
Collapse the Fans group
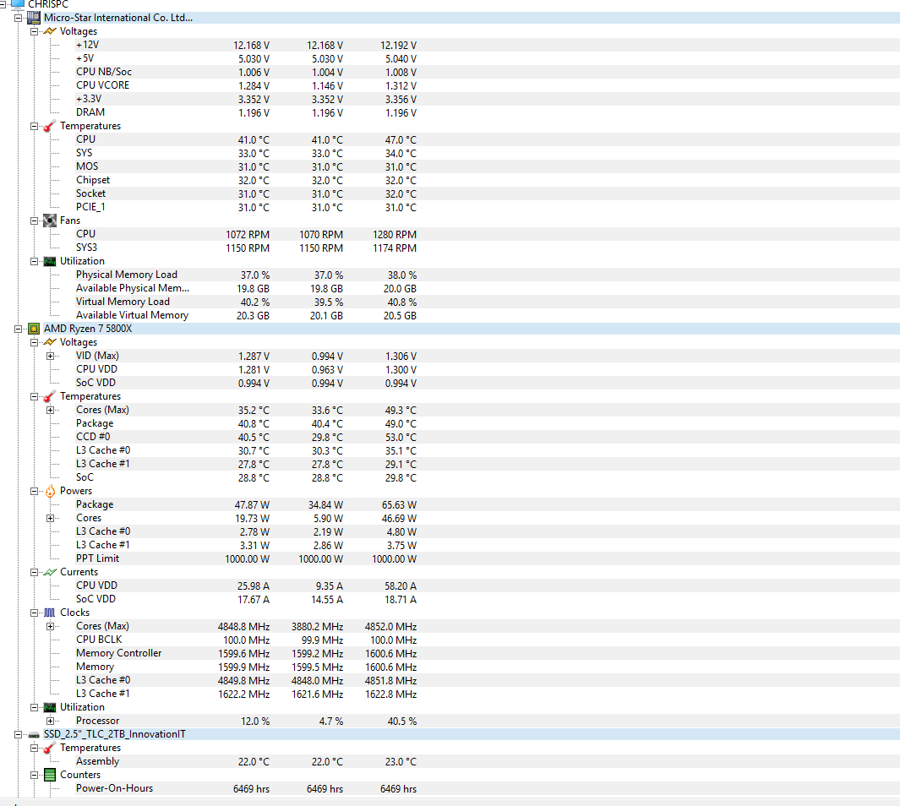point(34,221)
